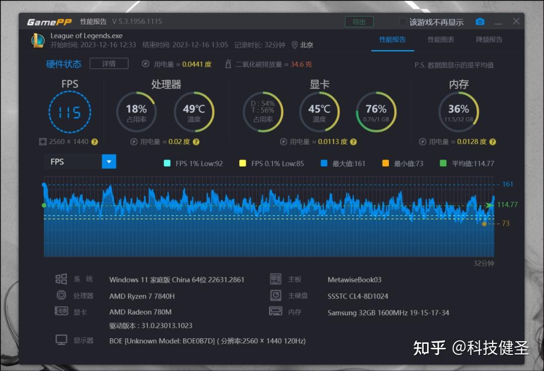Click the processor power plug icon
This screenshot has width=544, height=371.
click(134, 141)
